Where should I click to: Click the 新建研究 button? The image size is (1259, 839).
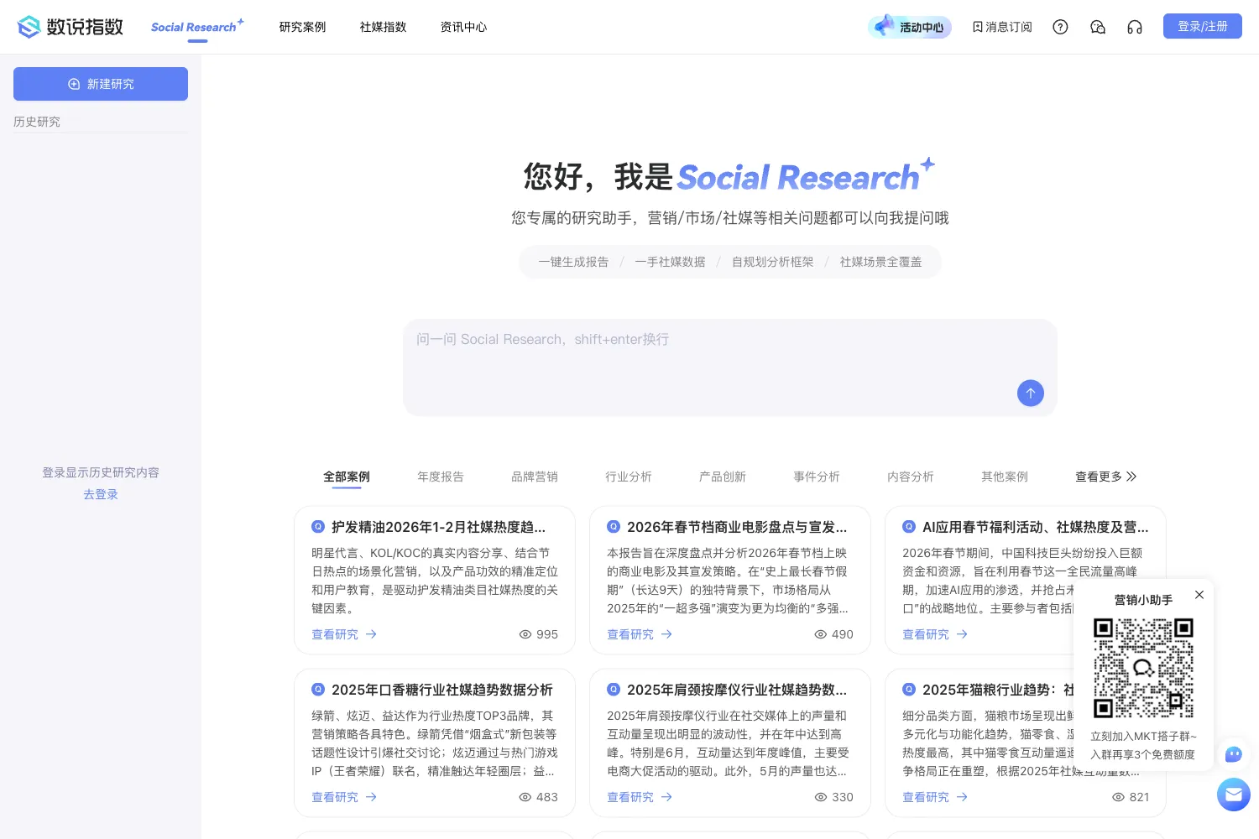101,84
